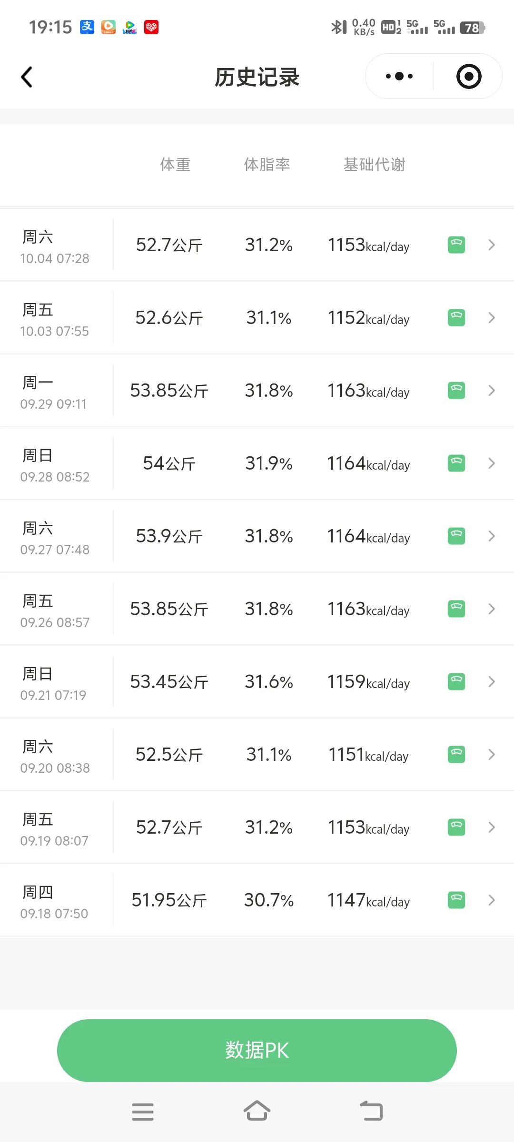This screenshot has height=1142, width=514.
Task: Select the 体脂率 column header
Action: point(267,165)
